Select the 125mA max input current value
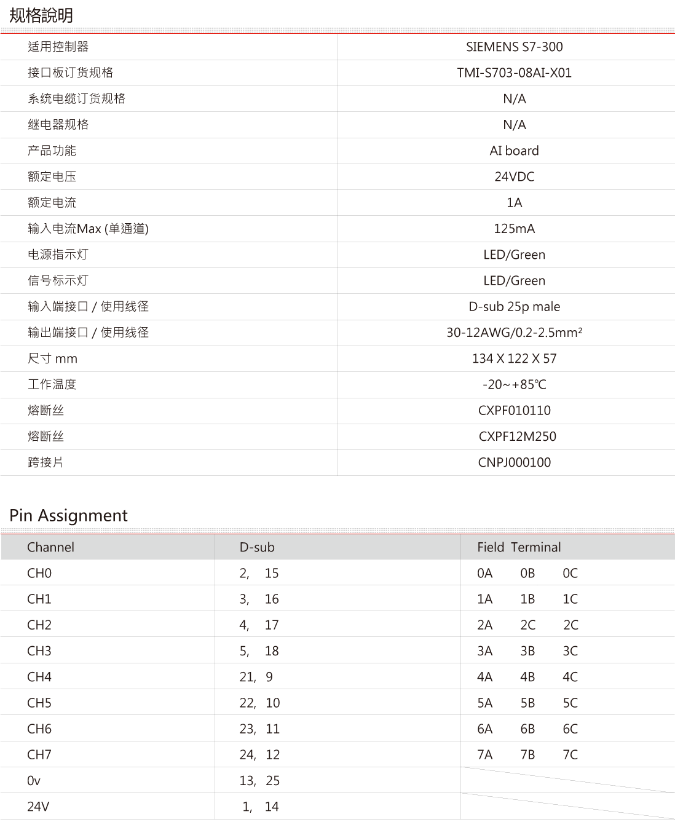 pyautogui.click(x=514, y=229)
